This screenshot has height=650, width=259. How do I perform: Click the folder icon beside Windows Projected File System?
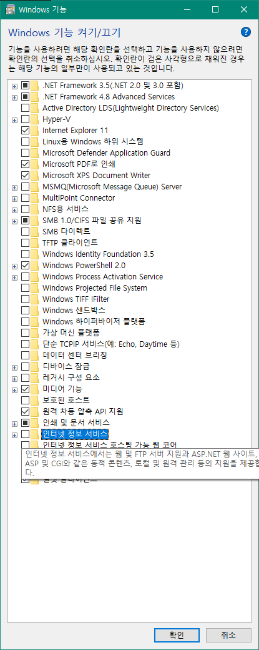pyautogui.click(x=35, y=287)
